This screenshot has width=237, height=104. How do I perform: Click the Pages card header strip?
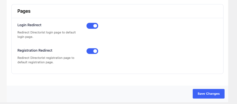(117, 11)
